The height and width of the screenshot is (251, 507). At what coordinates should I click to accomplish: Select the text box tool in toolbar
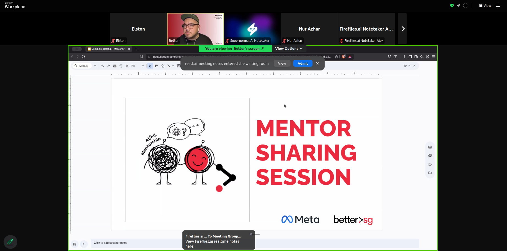[x=156, y=66]
